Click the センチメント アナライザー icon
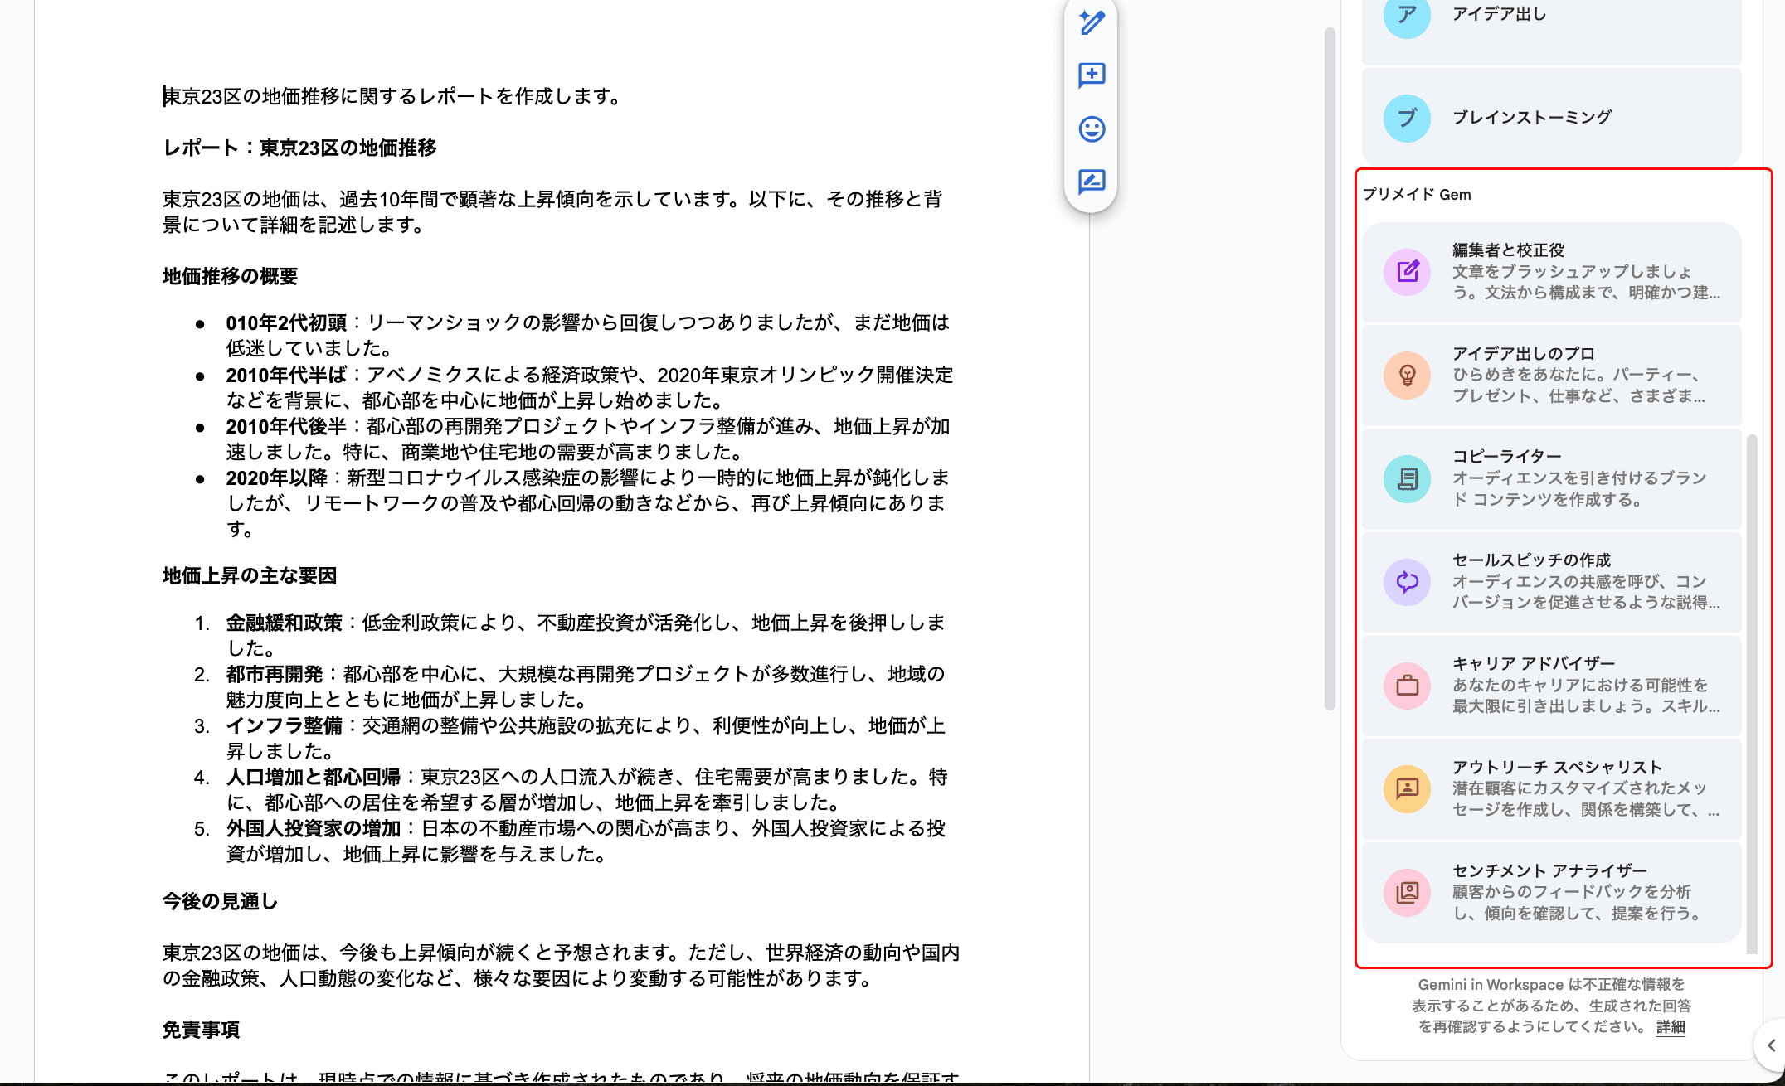 tap(1408, 892)
